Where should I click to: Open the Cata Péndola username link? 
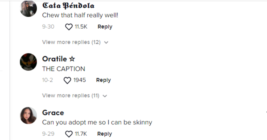[68, 5]
